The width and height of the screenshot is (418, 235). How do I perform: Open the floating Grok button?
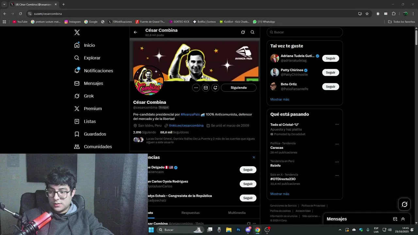tap(404, 204)
